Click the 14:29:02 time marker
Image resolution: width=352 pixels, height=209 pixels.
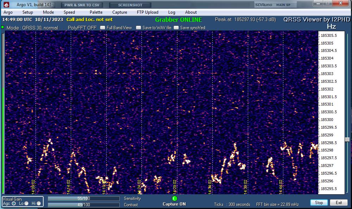tap(175, 187)
